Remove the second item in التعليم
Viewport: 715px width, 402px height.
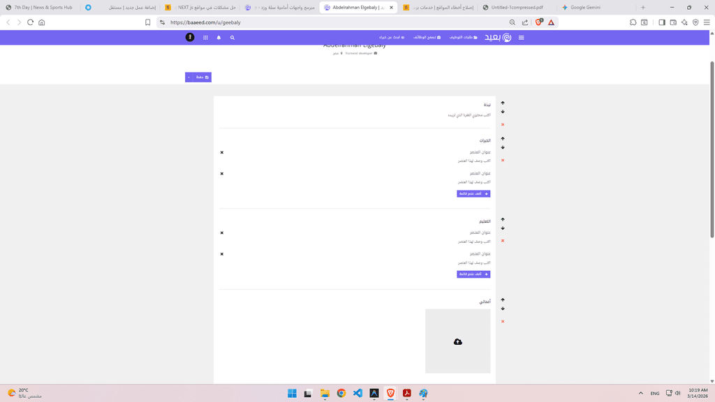tap(222, 254)
